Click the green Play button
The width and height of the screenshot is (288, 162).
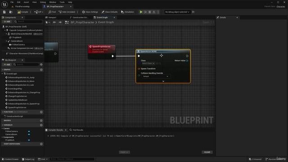coord(141,12)
